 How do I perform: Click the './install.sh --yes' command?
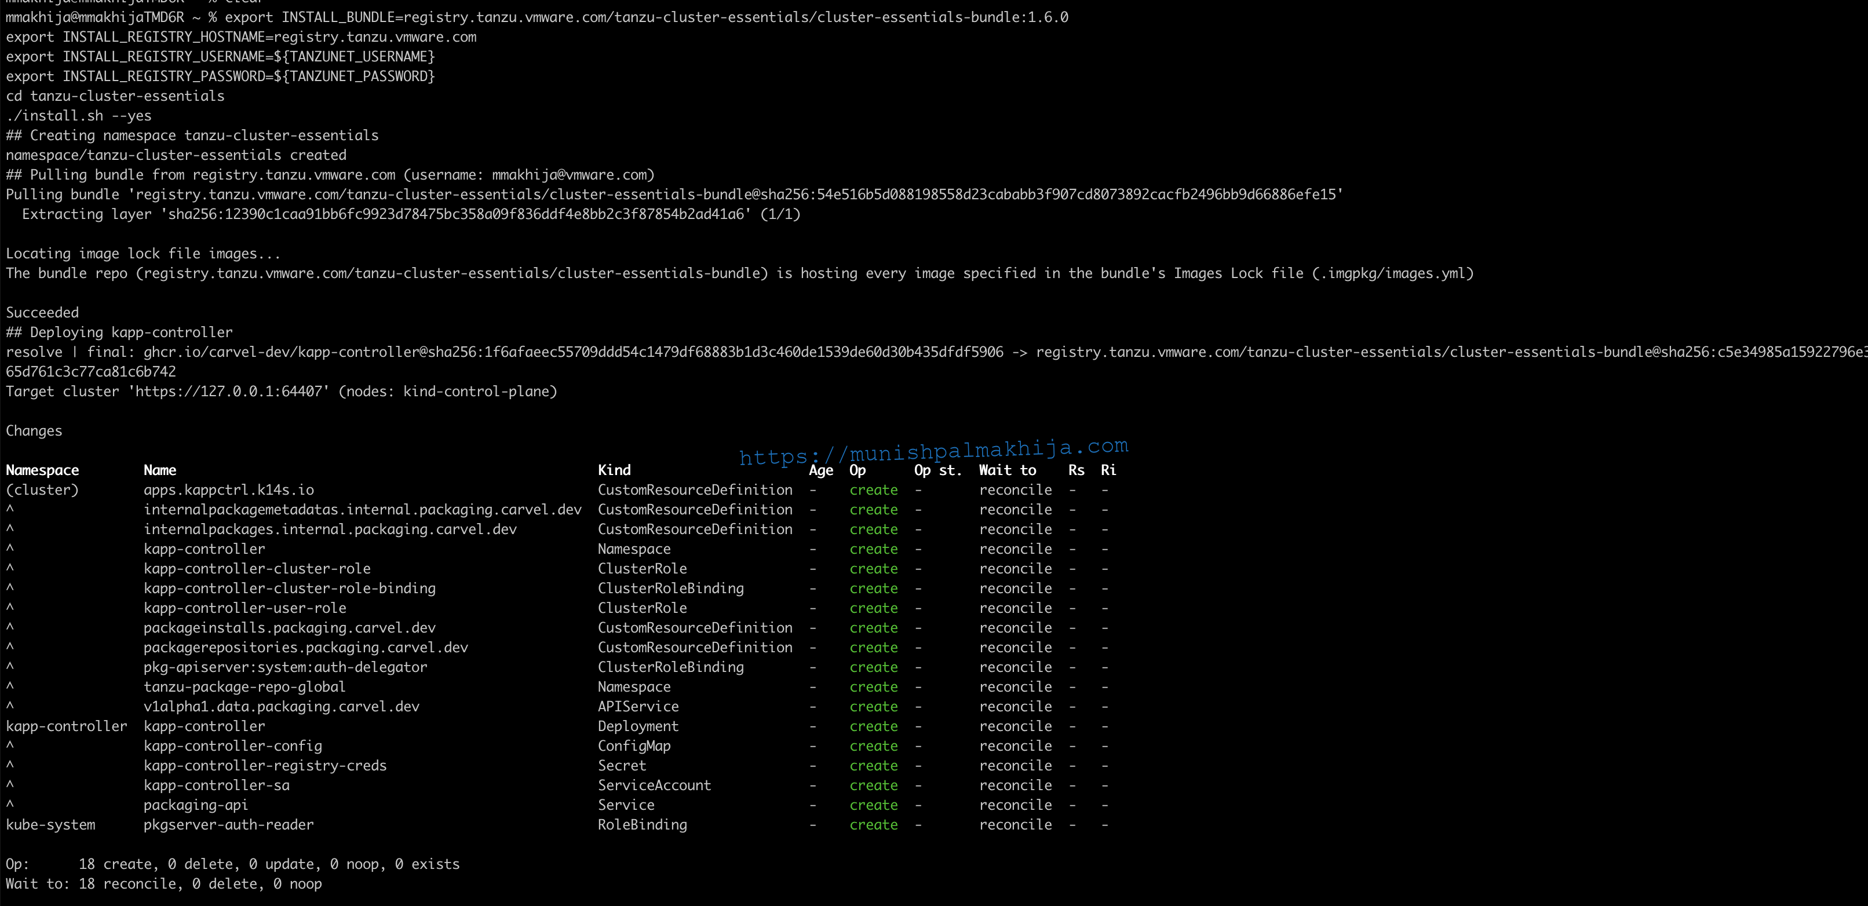coord(78,115)
